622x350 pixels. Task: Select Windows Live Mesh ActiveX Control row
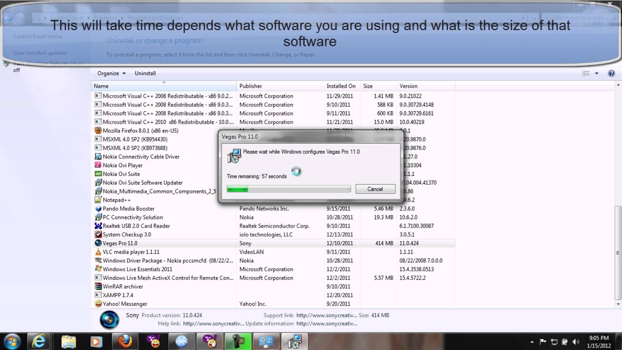point(274,278)
